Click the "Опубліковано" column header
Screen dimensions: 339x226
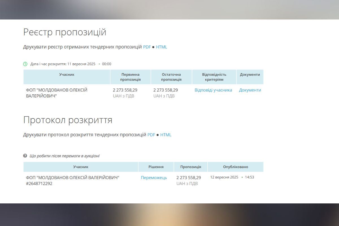236,167
